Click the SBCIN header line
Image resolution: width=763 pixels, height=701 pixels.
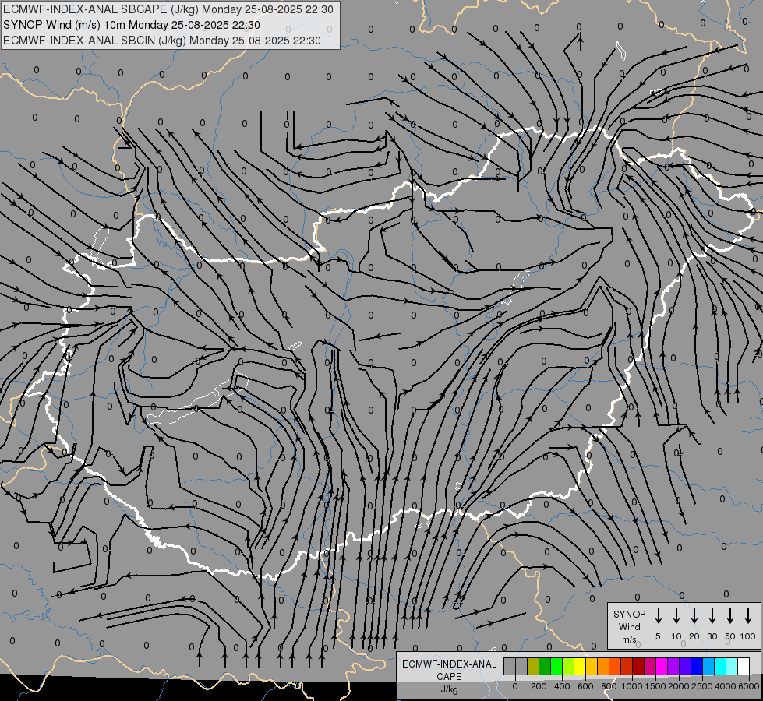coord(162,41)
